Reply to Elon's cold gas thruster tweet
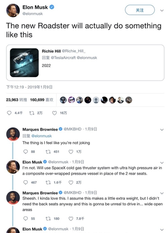Viewport: 167px width, 233px height. point(26,183)
